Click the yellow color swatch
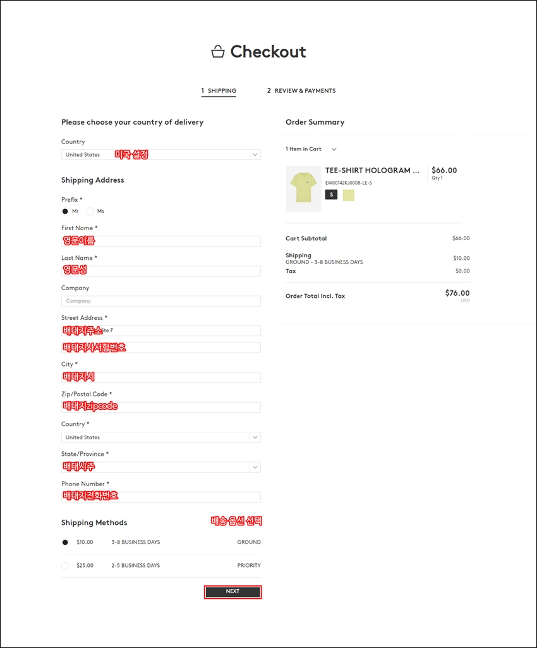Screen dimensions: 537x648 349,195
